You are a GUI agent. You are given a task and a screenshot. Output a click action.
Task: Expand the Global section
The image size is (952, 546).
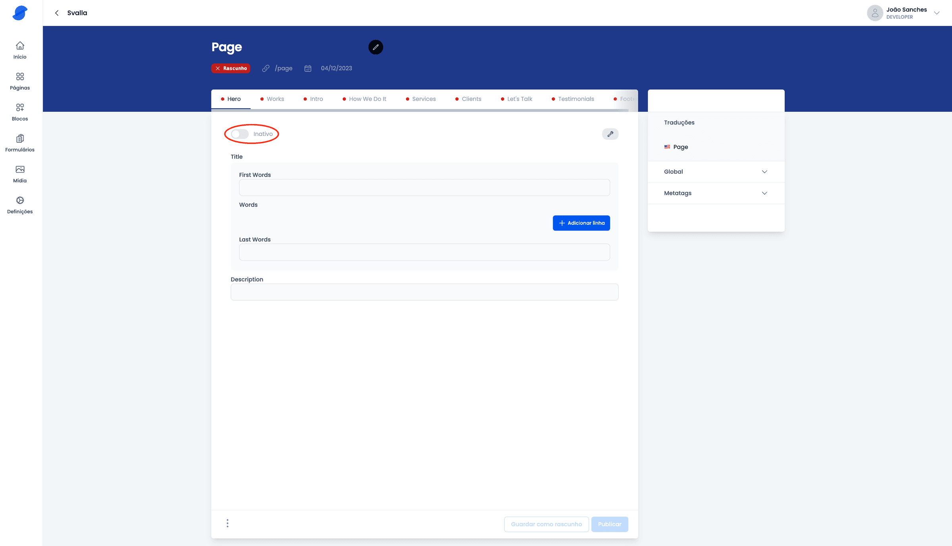(716, 172)
